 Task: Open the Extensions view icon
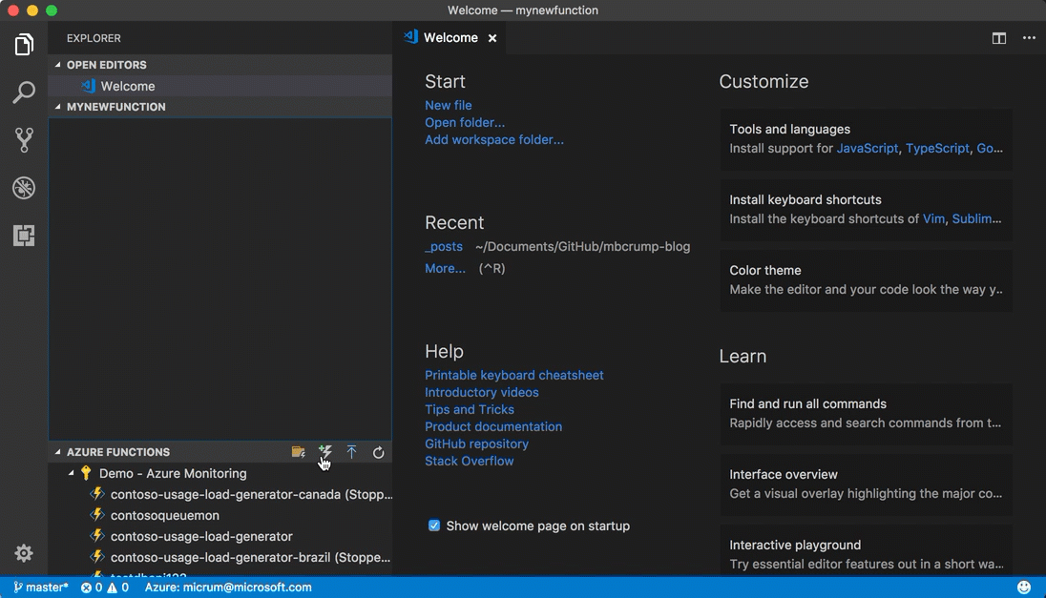24,236
